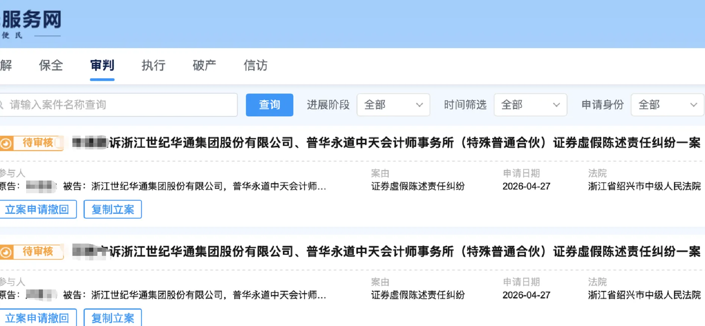The image size is (705, 326).
Task: Click the second case's 被告 defendant text
Action: 195,295
